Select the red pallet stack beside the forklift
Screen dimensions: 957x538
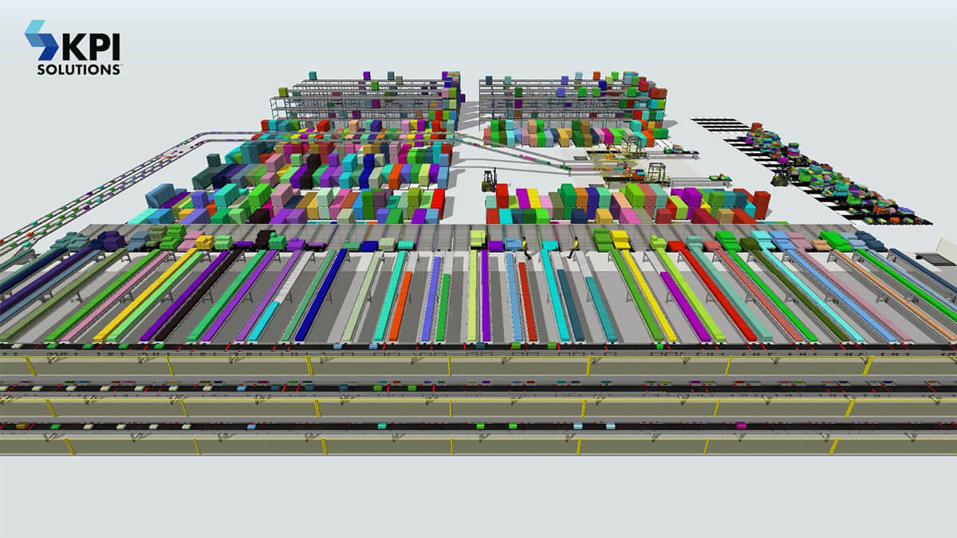502,197
